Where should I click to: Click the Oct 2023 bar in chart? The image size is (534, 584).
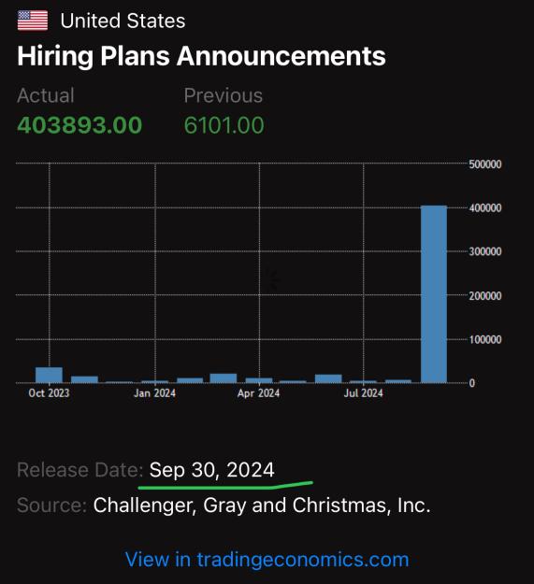(50, 375)
